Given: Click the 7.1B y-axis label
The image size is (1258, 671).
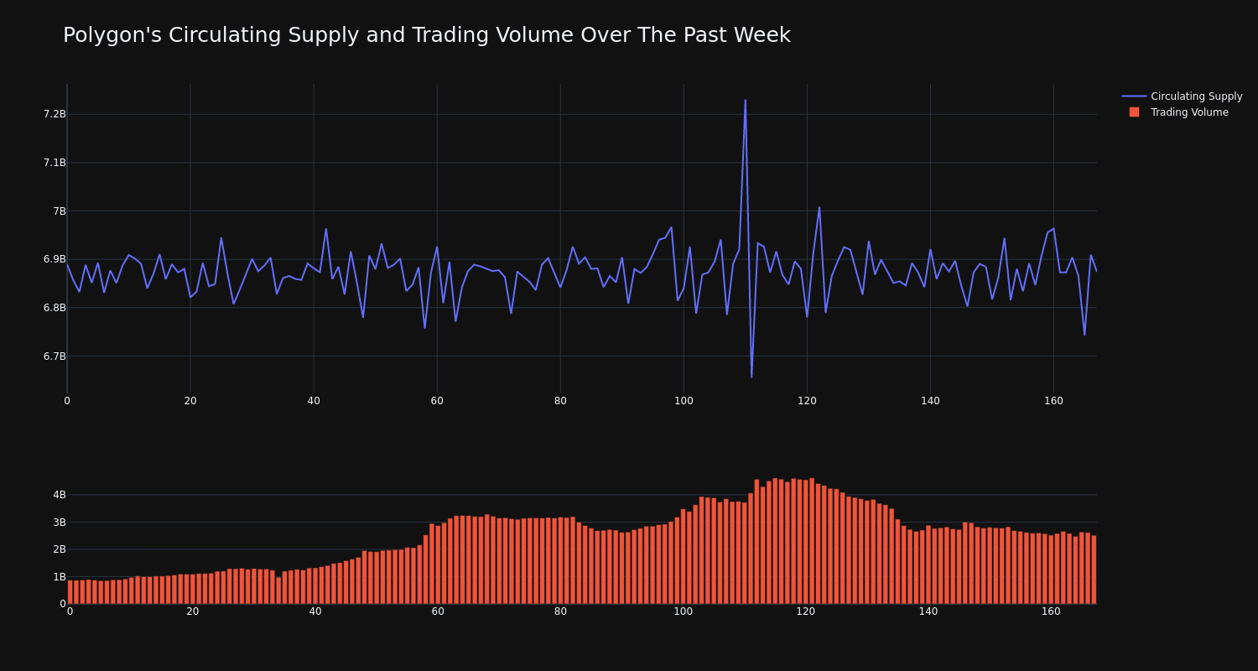Looking at the screenshot, I should tap(55, 163).
